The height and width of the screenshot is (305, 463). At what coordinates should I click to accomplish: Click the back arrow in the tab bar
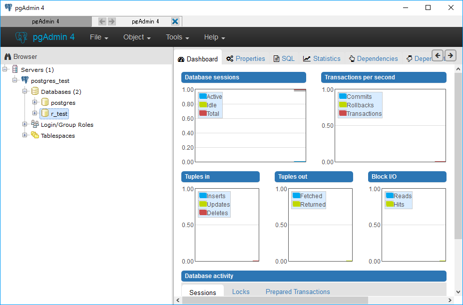click(102, 21)
